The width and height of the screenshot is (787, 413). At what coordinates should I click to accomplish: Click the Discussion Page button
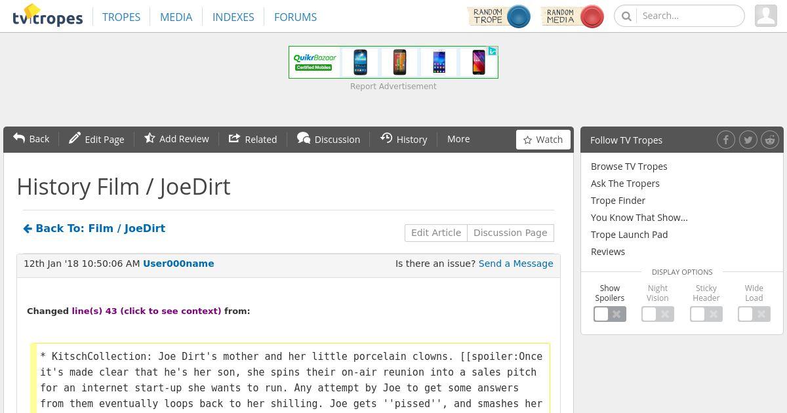point(510,233)
